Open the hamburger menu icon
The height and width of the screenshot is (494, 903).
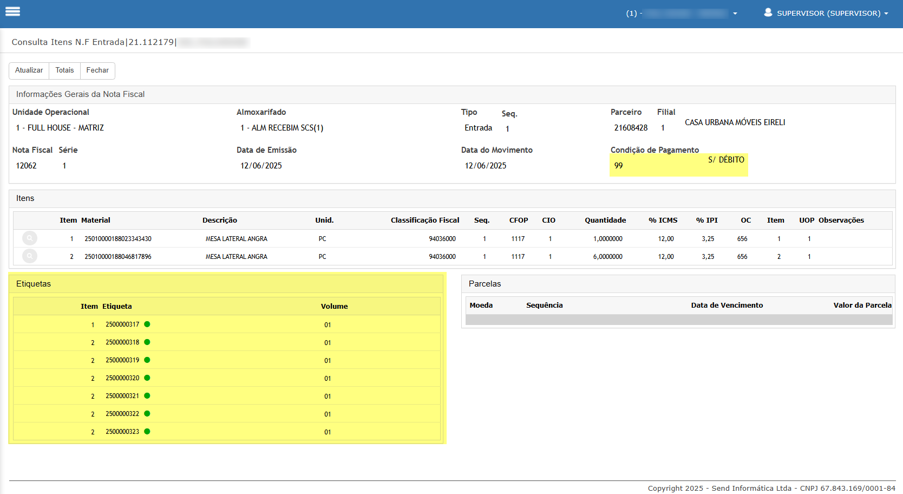12,11
